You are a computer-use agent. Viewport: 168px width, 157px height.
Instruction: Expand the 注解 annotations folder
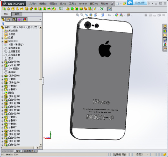(x=2, y=38)
